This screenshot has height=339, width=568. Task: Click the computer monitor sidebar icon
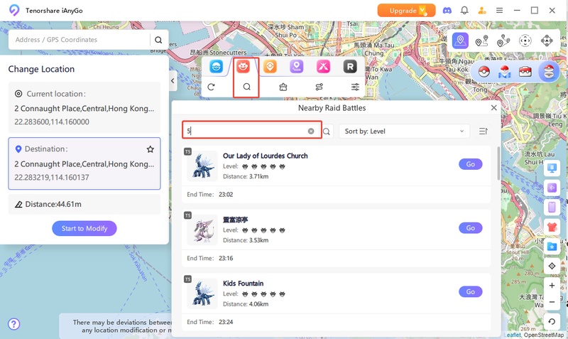(552, 168)
